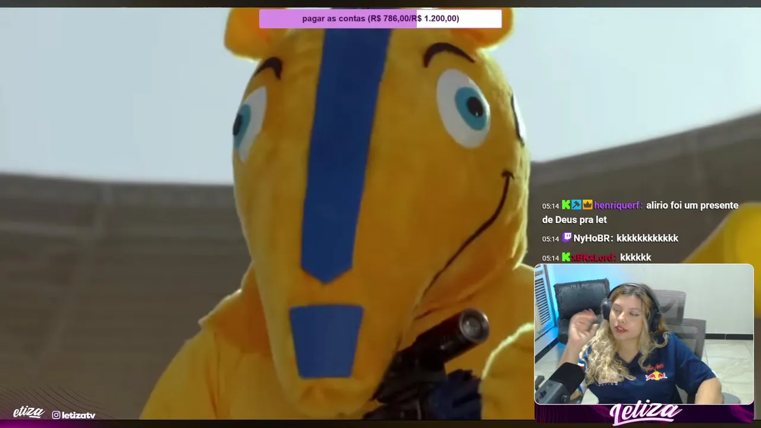Image resolution: width=761 pixels, height=428 pixels.
Task: Click the 05:14 timestamp beside henriquerf
Action: 551,206
